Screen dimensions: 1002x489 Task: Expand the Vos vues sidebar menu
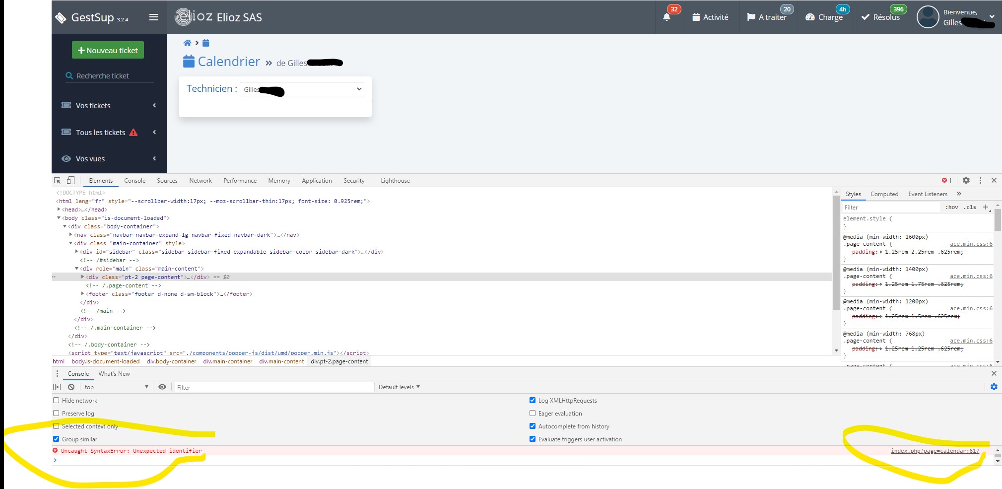(x=109, y=159)
